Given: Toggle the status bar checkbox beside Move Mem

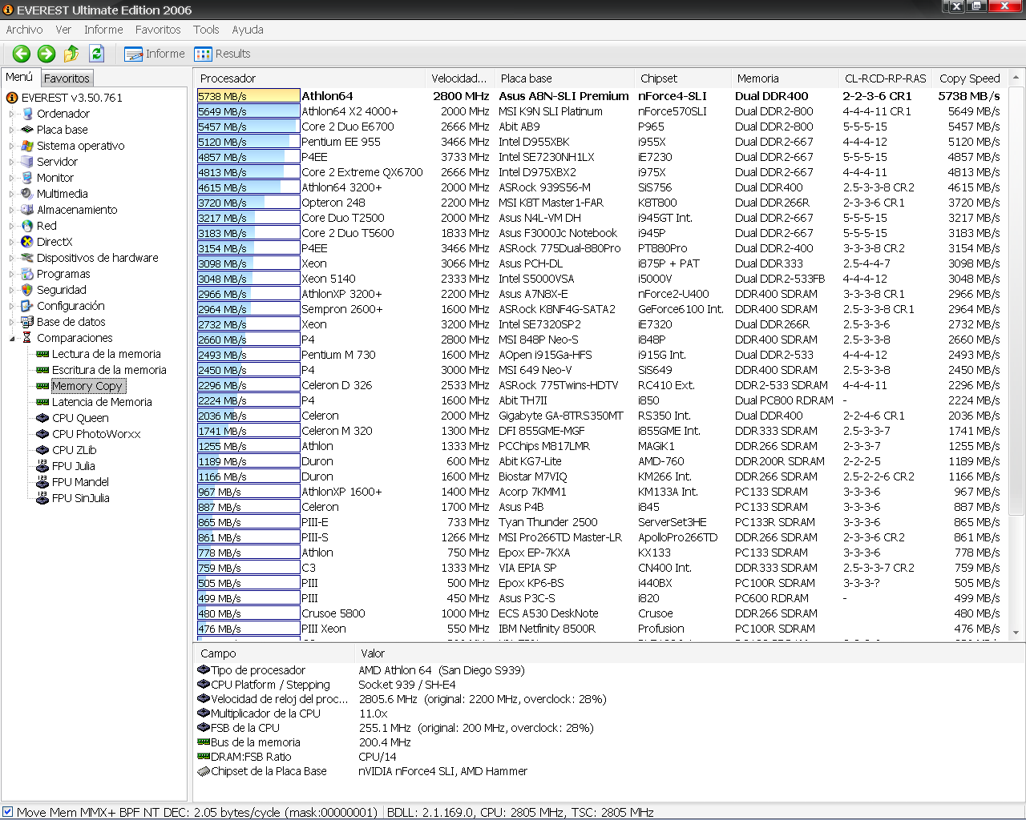Looking at the screenshot, I should click(8, 812).
